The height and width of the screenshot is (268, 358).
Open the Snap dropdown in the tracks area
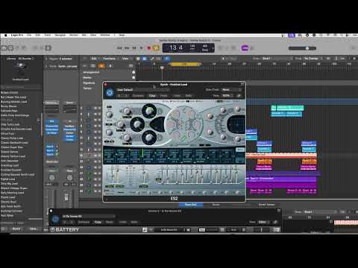click(277, 59)
